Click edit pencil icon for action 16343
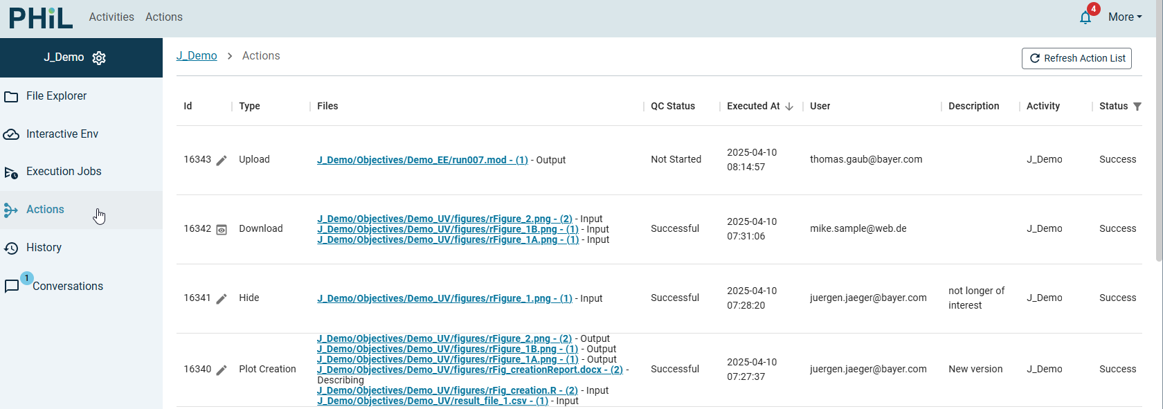The width and height of the screenshot is (1163, 409). pos(222,161)
